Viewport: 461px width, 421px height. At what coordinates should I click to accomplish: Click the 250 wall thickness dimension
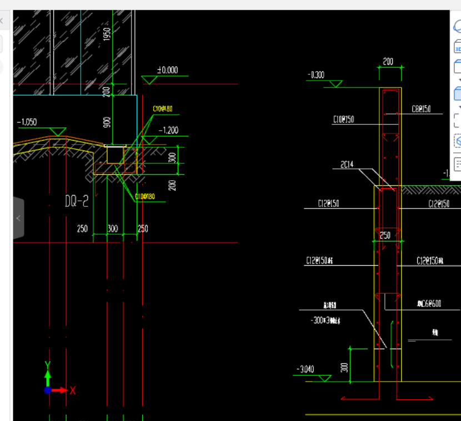385,235
